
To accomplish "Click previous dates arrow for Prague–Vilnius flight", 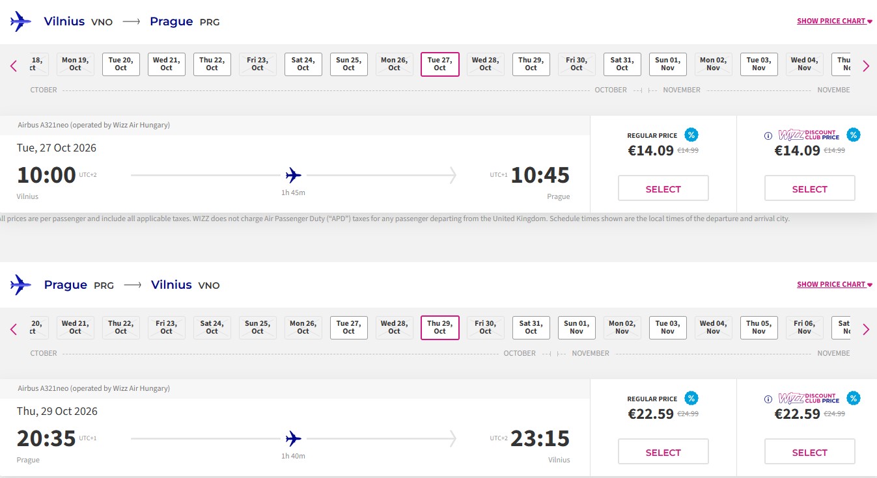I will click(x=14, y=329).
